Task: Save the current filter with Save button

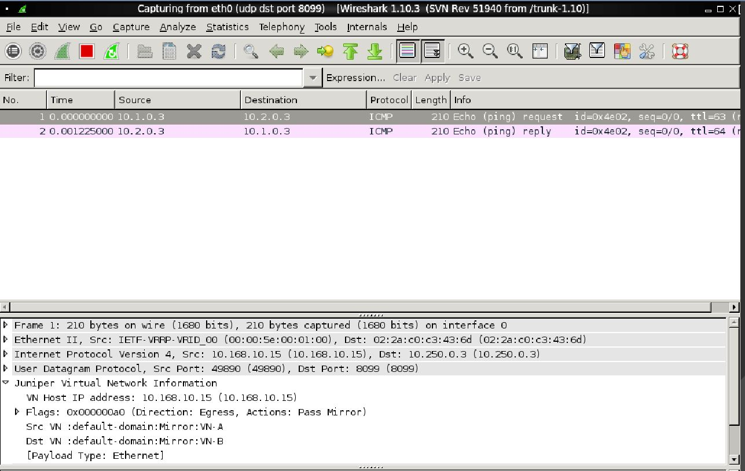Action: 469,78
